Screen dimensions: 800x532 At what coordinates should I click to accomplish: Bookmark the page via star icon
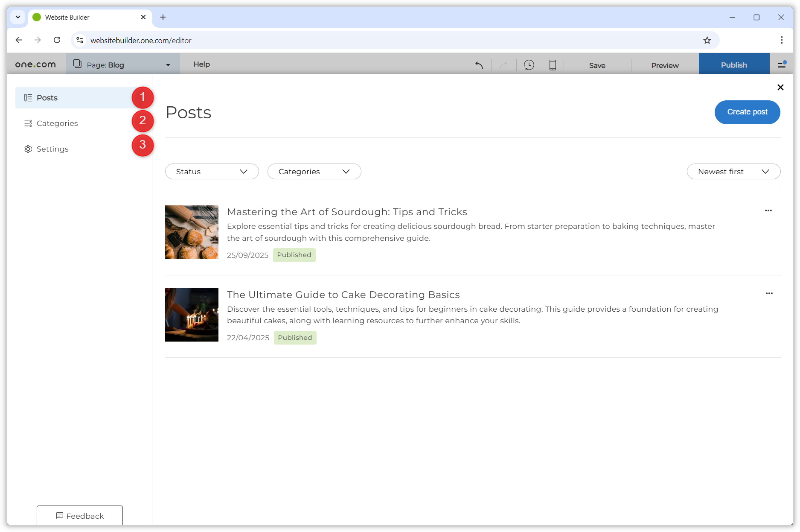pyautogui.click(x=707, y=40)
